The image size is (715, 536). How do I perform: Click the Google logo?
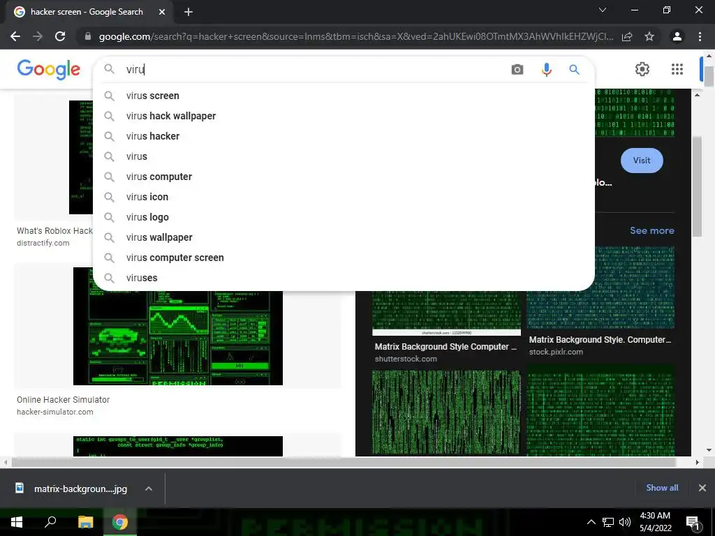[48, 69]
